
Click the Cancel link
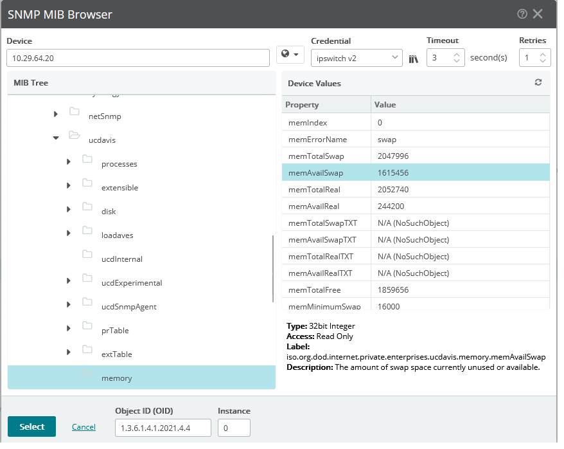coord(84,426)
